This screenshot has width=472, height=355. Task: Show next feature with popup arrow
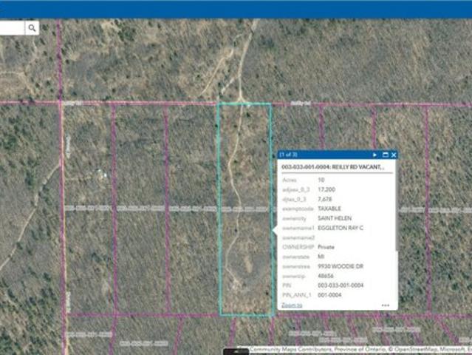375,155
